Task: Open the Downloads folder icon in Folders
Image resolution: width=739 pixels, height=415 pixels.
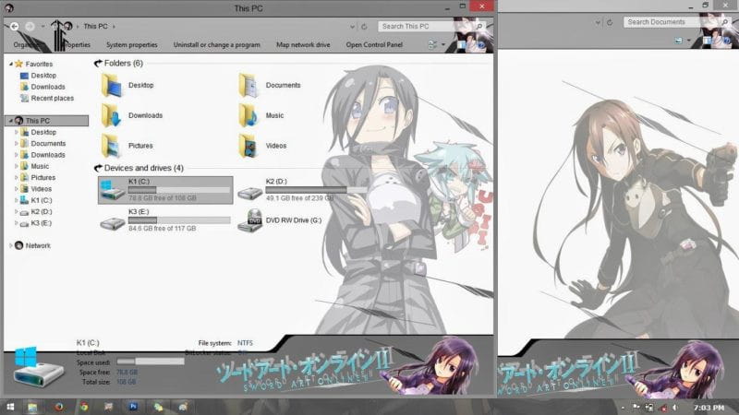Action: (x=111, y=115)
